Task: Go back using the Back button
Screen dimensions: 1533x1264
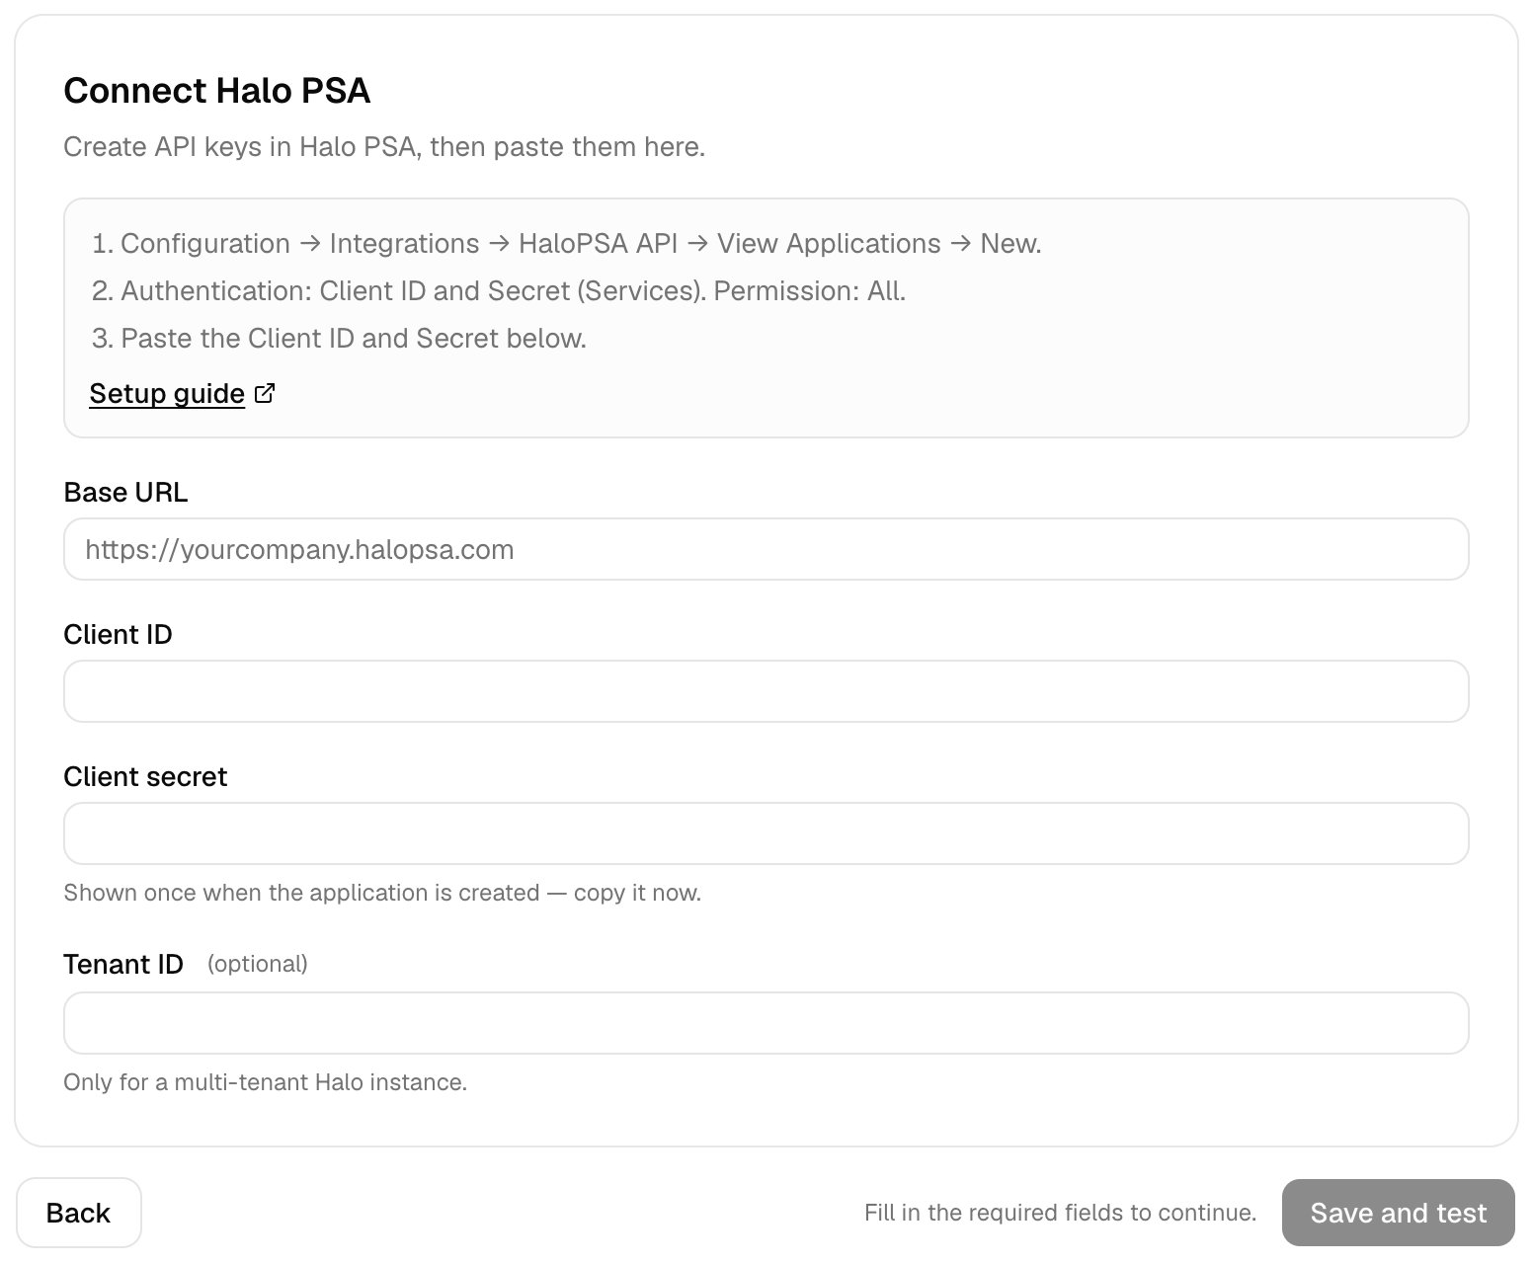Action: 79,1213
